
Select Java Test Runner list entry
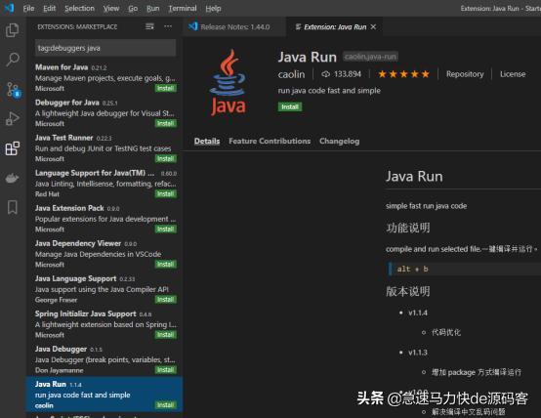(x=104, y=148)
